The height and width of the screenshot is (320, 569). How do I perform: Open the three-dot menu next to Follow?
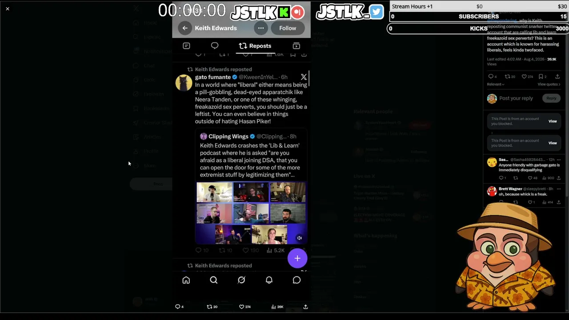point(261,28)
